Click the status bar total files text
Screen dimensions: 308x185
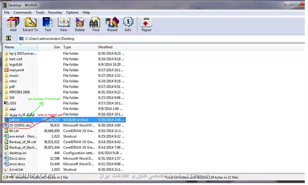(202, 177)
